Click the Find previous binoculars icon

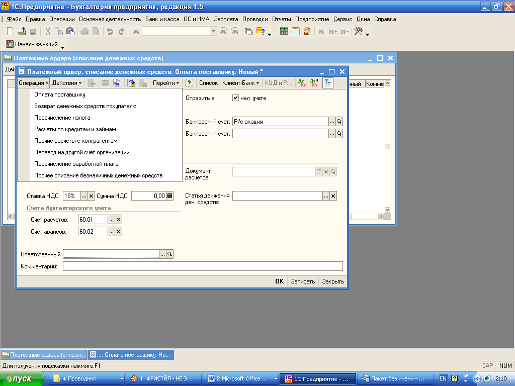pos(235,32)
